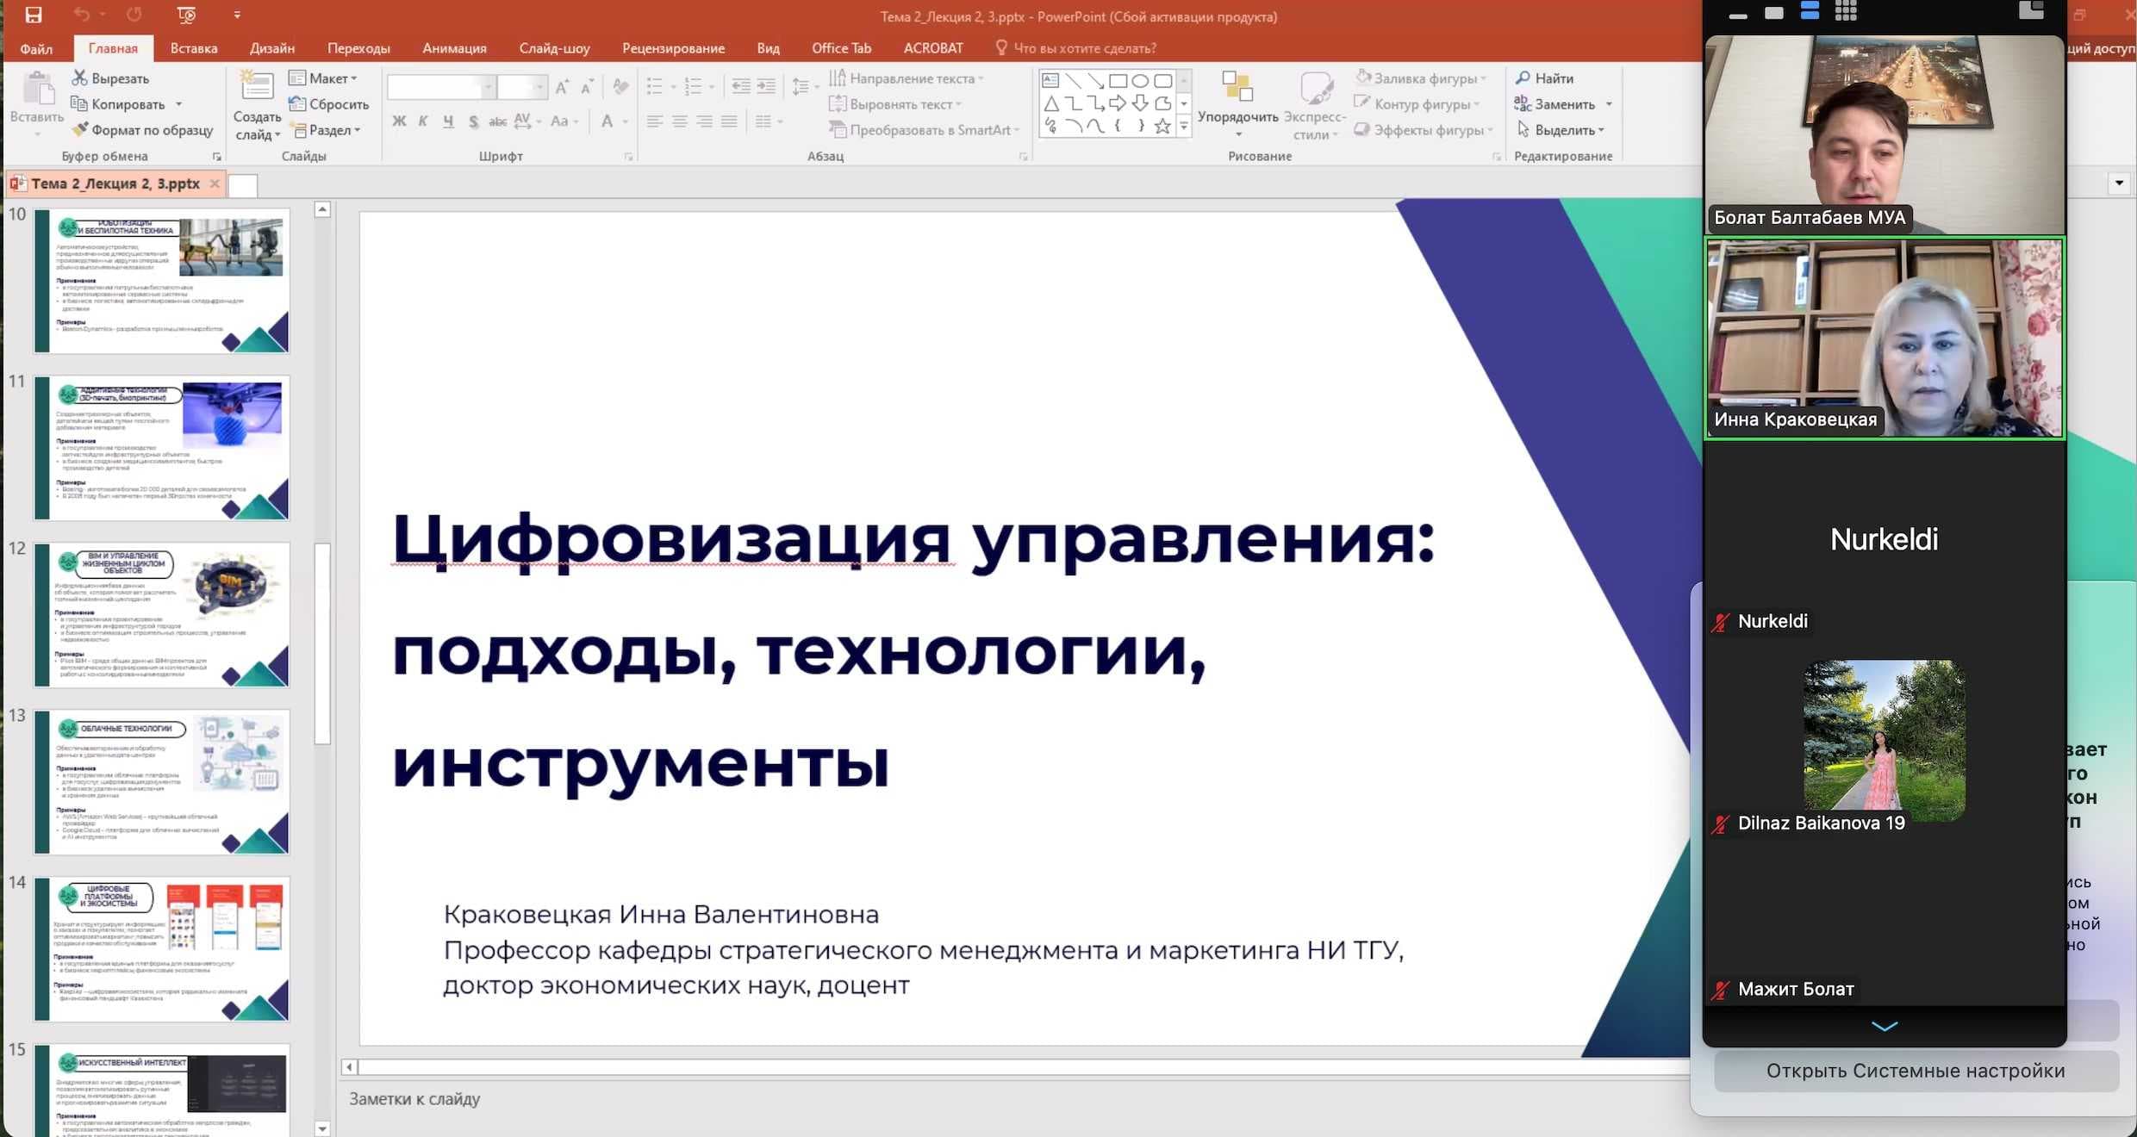Select the star shape in shapes gallery

coord(1162,127)
